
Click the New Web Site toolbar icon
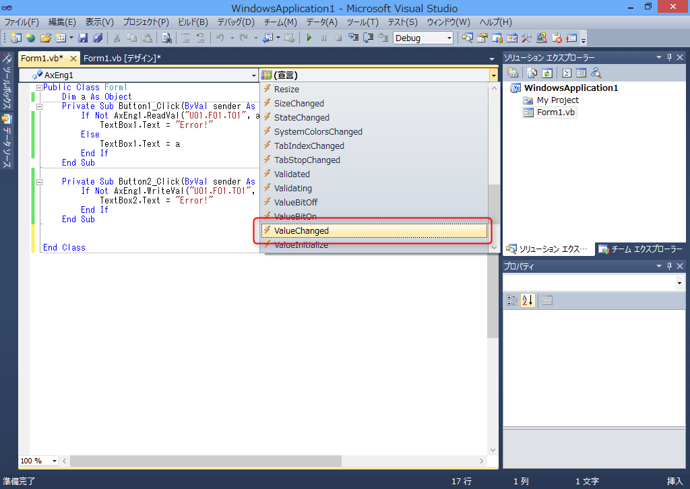(30, 38)
